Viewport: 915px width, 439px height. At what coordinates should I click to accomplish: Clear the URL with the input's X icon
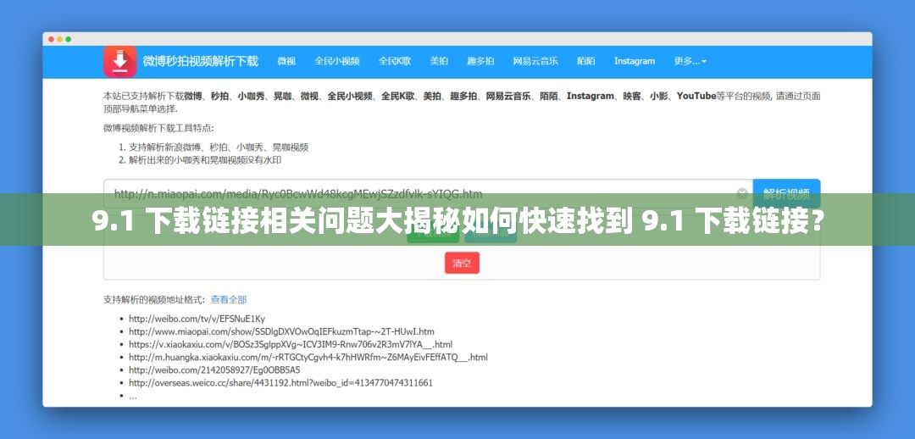pos(742,193)
